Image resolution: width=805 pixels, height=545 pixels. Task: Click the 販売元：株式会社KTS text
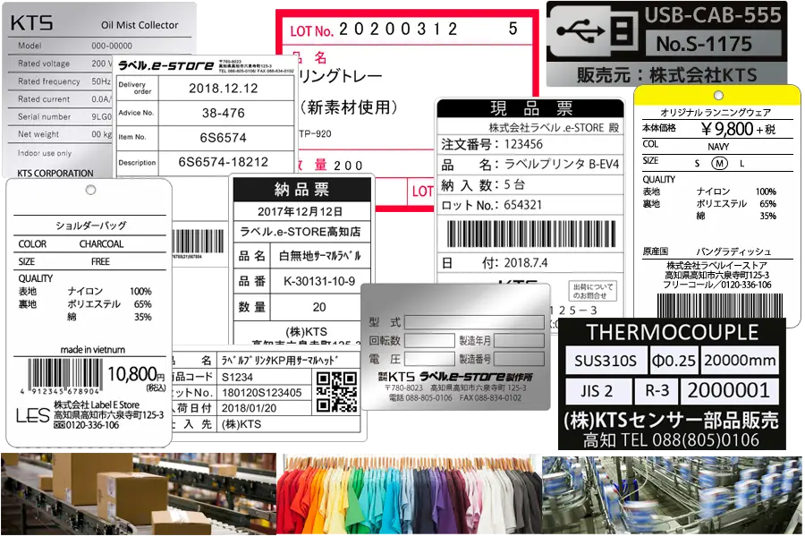pyautogui.click(x=666, y=75)
